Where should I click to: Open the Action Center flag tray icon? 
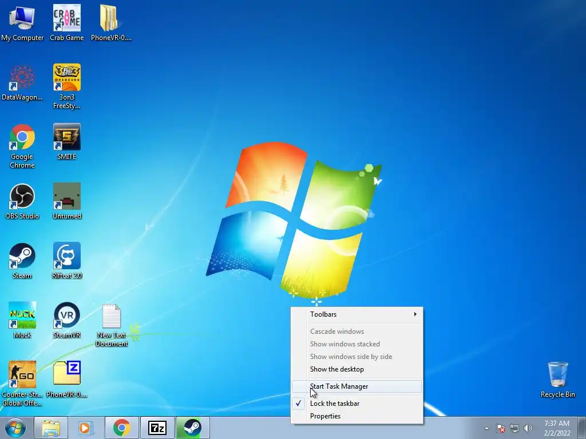tap(500, 428)
